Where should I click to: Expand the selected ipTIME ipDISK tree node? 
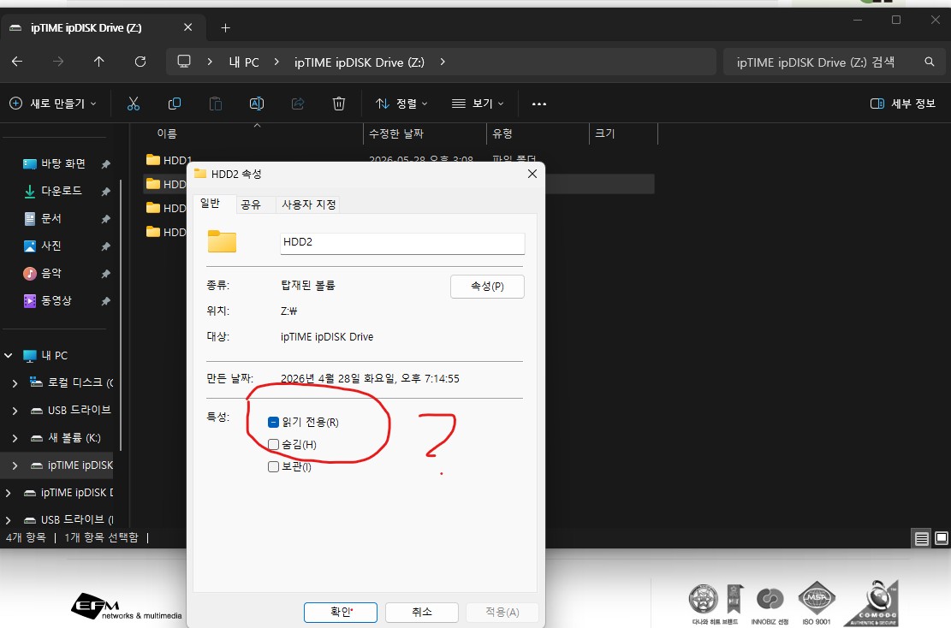tap(15, 465)
